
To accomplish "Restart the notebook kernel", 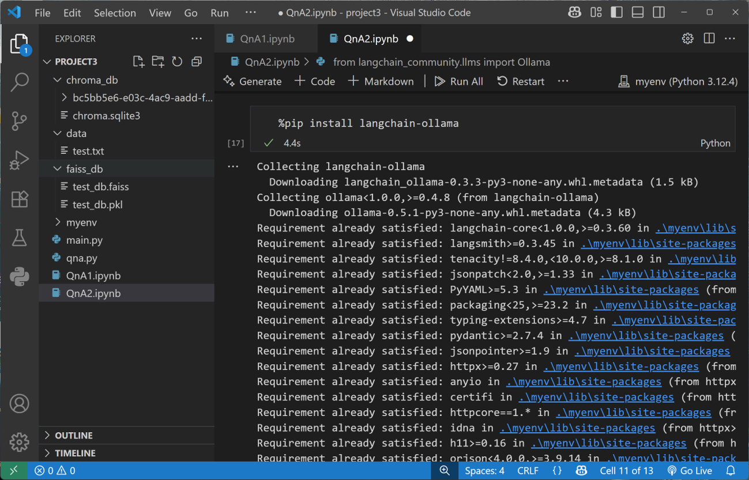I will 521,81.
